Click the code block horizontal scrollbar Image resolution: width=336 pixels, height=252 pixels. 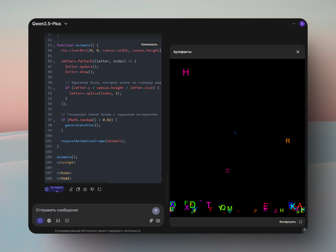[77, 182]
